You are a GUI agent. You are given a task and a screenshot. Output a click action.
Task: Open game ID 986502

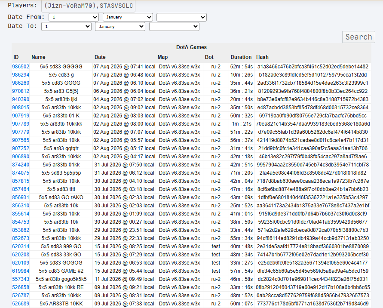pyautogui.click(x=21, y=67)
